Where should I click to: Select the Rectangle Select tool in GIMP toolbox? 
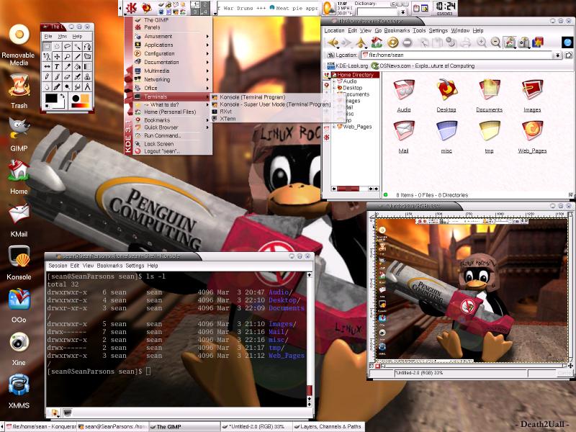(x=47, y=47)
